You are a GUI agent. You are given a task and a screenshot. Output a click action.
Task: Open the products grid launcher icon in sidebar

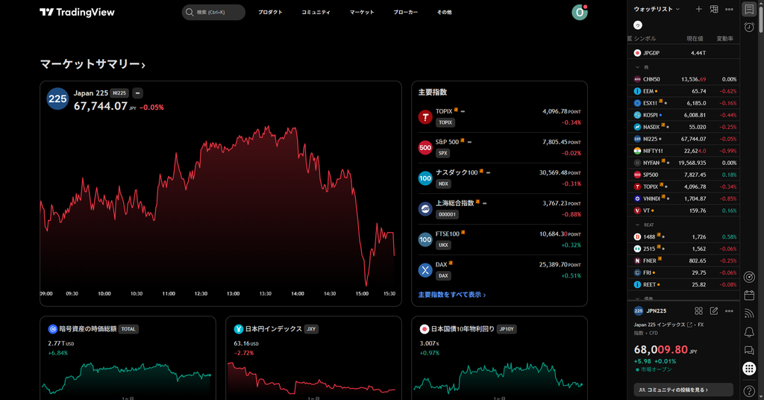[x=749, y=369]
